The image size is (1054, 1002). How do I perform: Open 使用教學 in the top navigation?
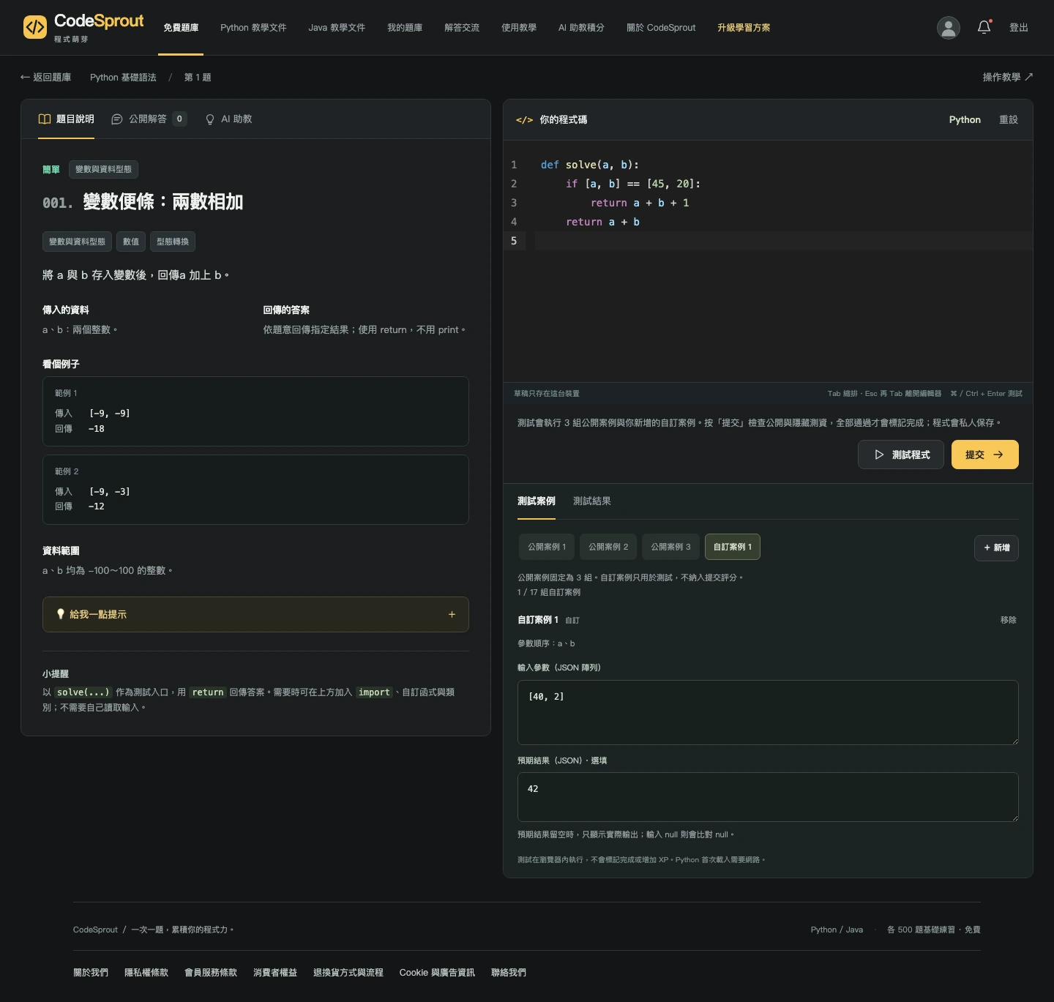(519, 28)
